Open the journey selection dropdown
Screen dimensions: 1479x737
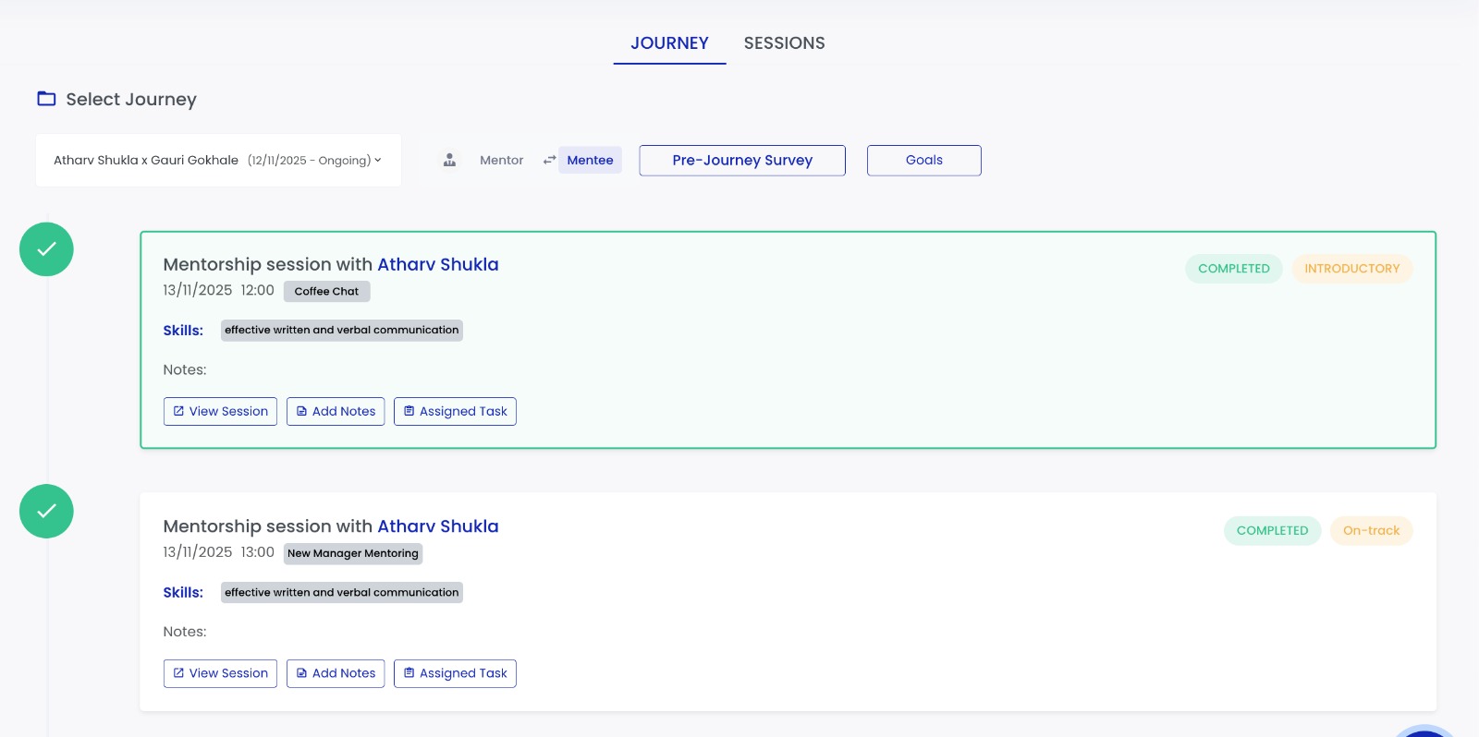(x=218, y=160)
